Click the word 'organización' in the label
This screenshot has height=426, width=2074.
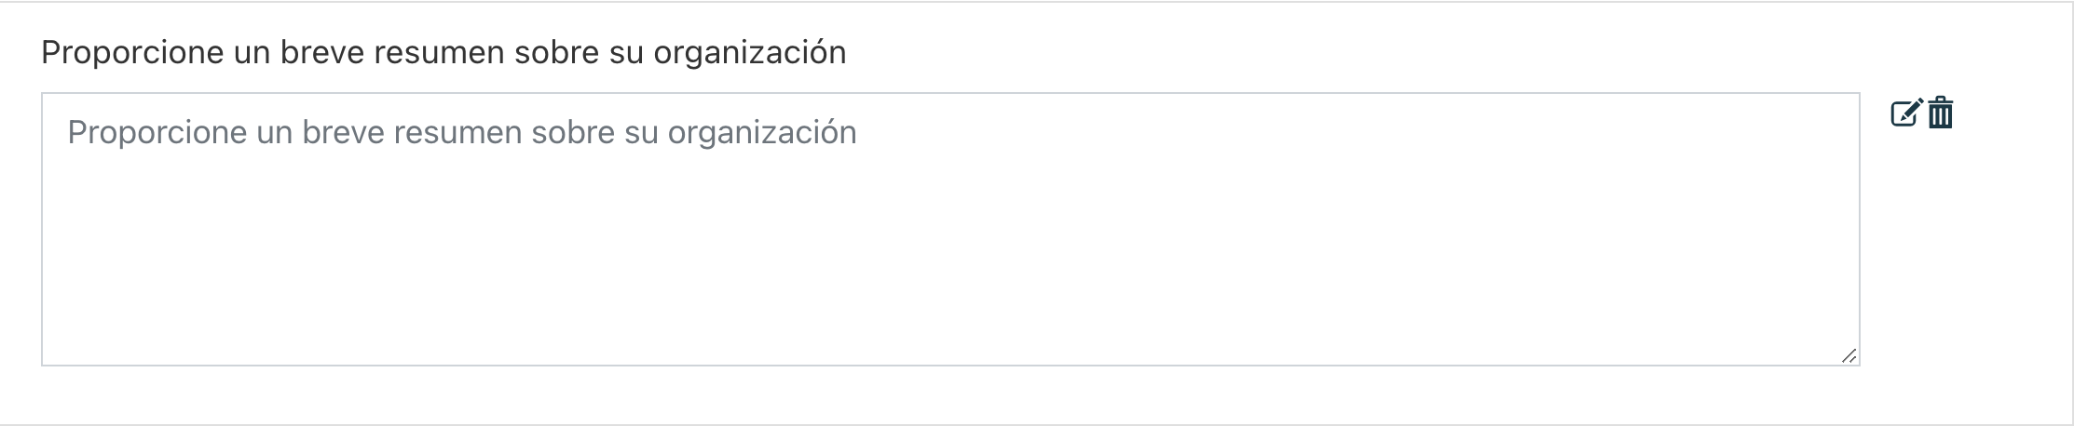click(750, 53)
